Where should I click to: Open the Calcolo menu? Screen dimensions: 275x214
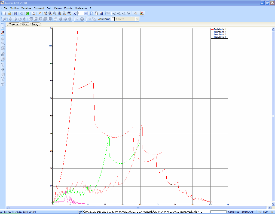(x=58, y=8)
